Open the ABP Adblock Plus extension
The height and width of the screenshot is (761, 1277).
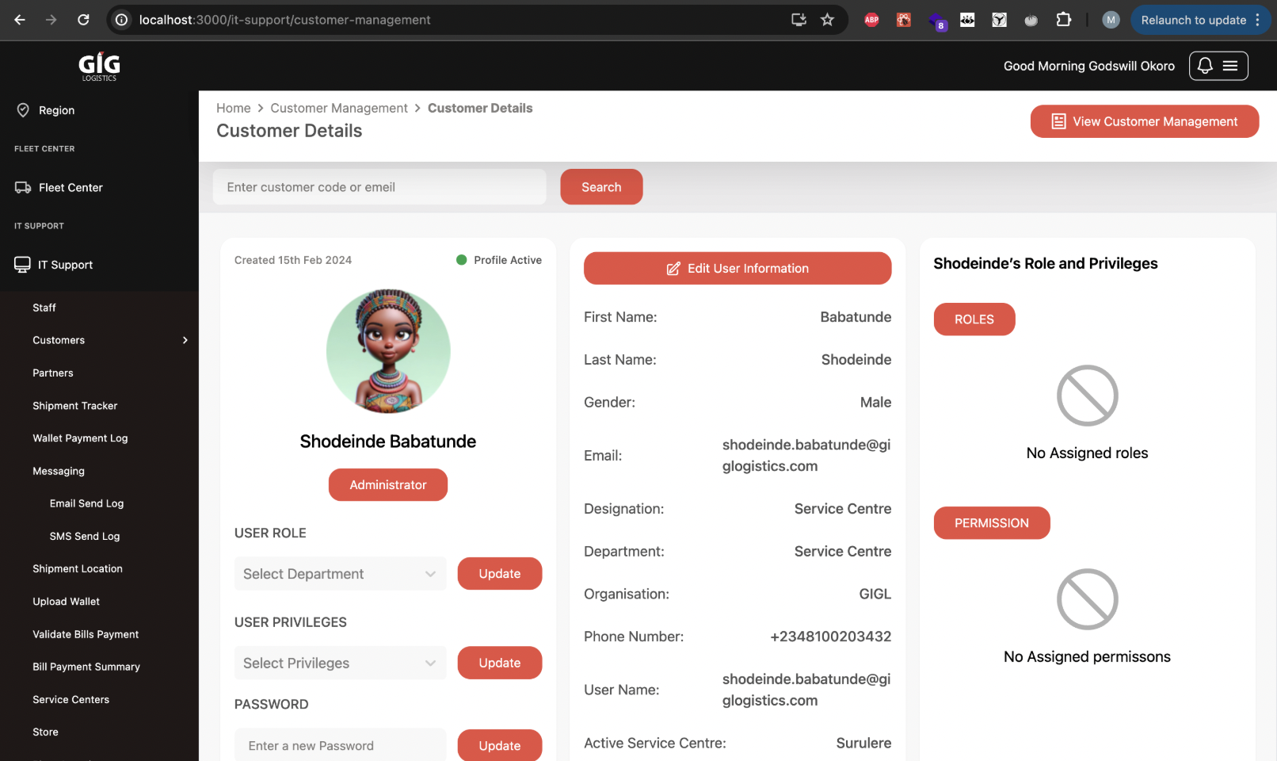point(871,20)
